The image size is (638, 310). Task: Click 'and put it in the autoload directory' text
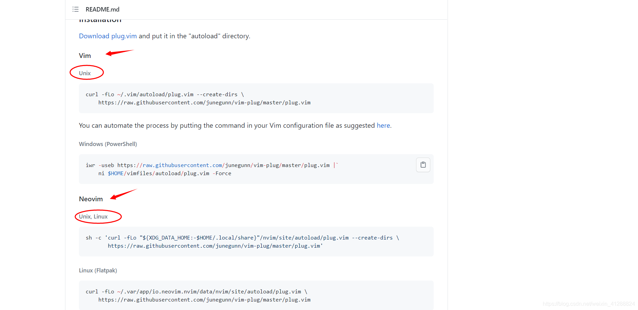(194, 36)
